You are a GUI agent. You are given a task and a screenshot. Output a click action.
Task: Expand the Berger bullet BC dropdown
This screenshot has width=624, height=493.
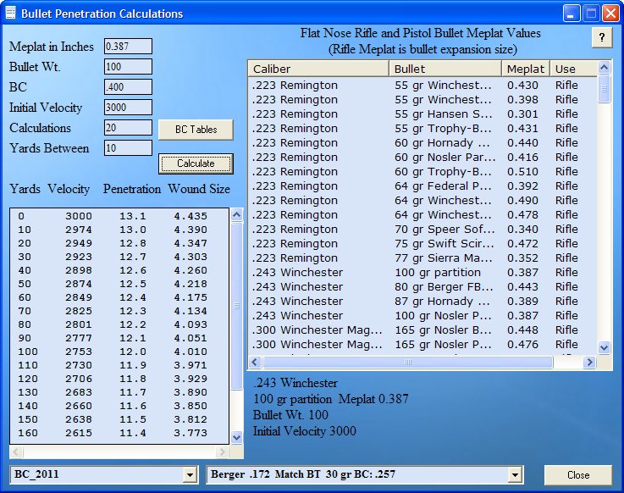pyautogui.click(x=514, y=475)
